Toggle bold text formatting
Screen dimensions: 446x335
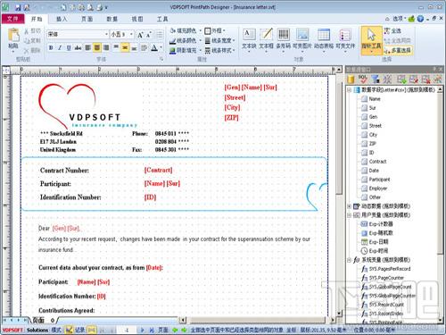pyautogui.click(x=51, y=47)
